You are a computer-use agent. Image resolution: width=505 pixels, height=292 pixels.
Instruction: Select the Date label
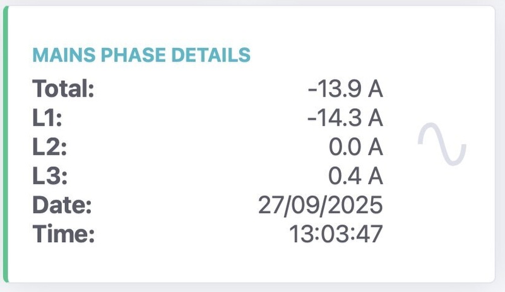click(x=62, y=205)
